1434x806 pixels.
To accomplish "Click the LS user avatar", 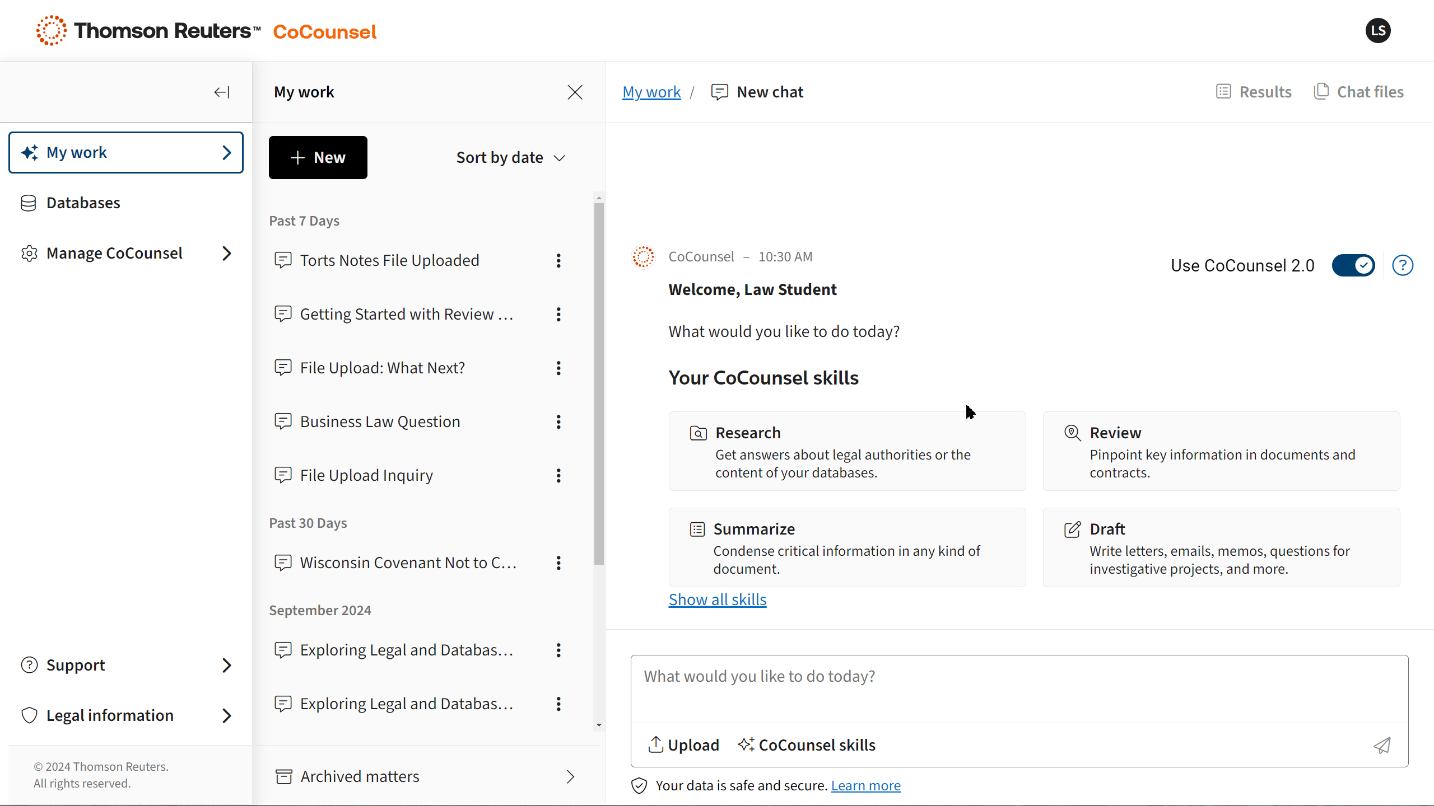I will click(x=1378, y=31).
